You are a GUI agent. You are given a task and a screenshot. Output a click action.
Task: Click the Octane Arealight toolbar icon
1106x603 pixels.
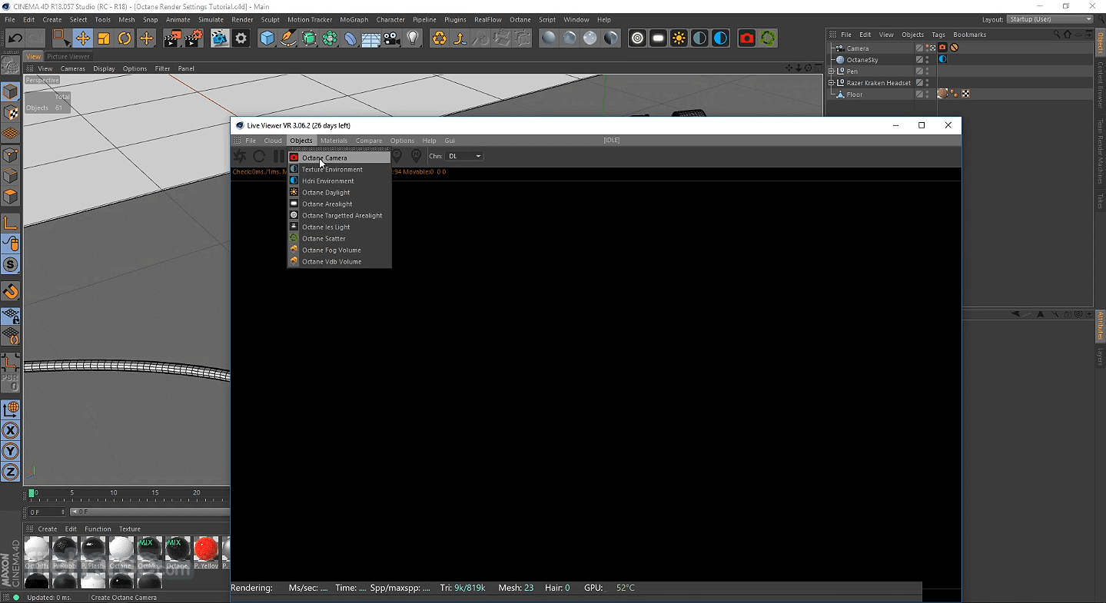[x=658, y=38]
